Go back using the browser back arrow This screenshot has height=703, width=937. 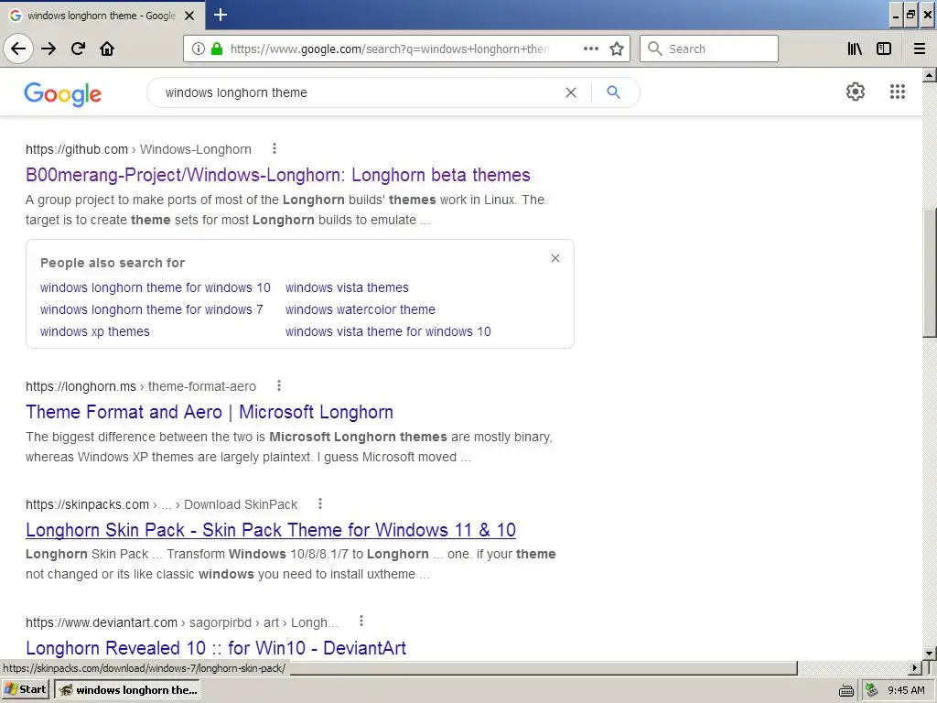pos(18,49)
